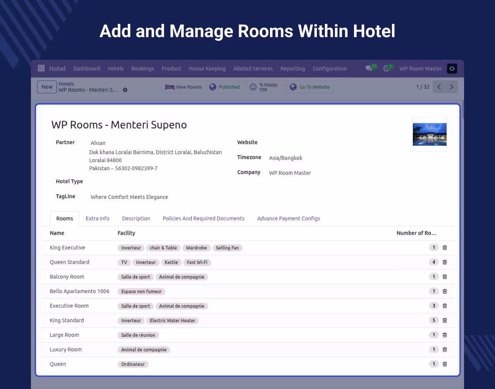
Task: Click the Electric Water Heater tag
Action: point(172,320)
